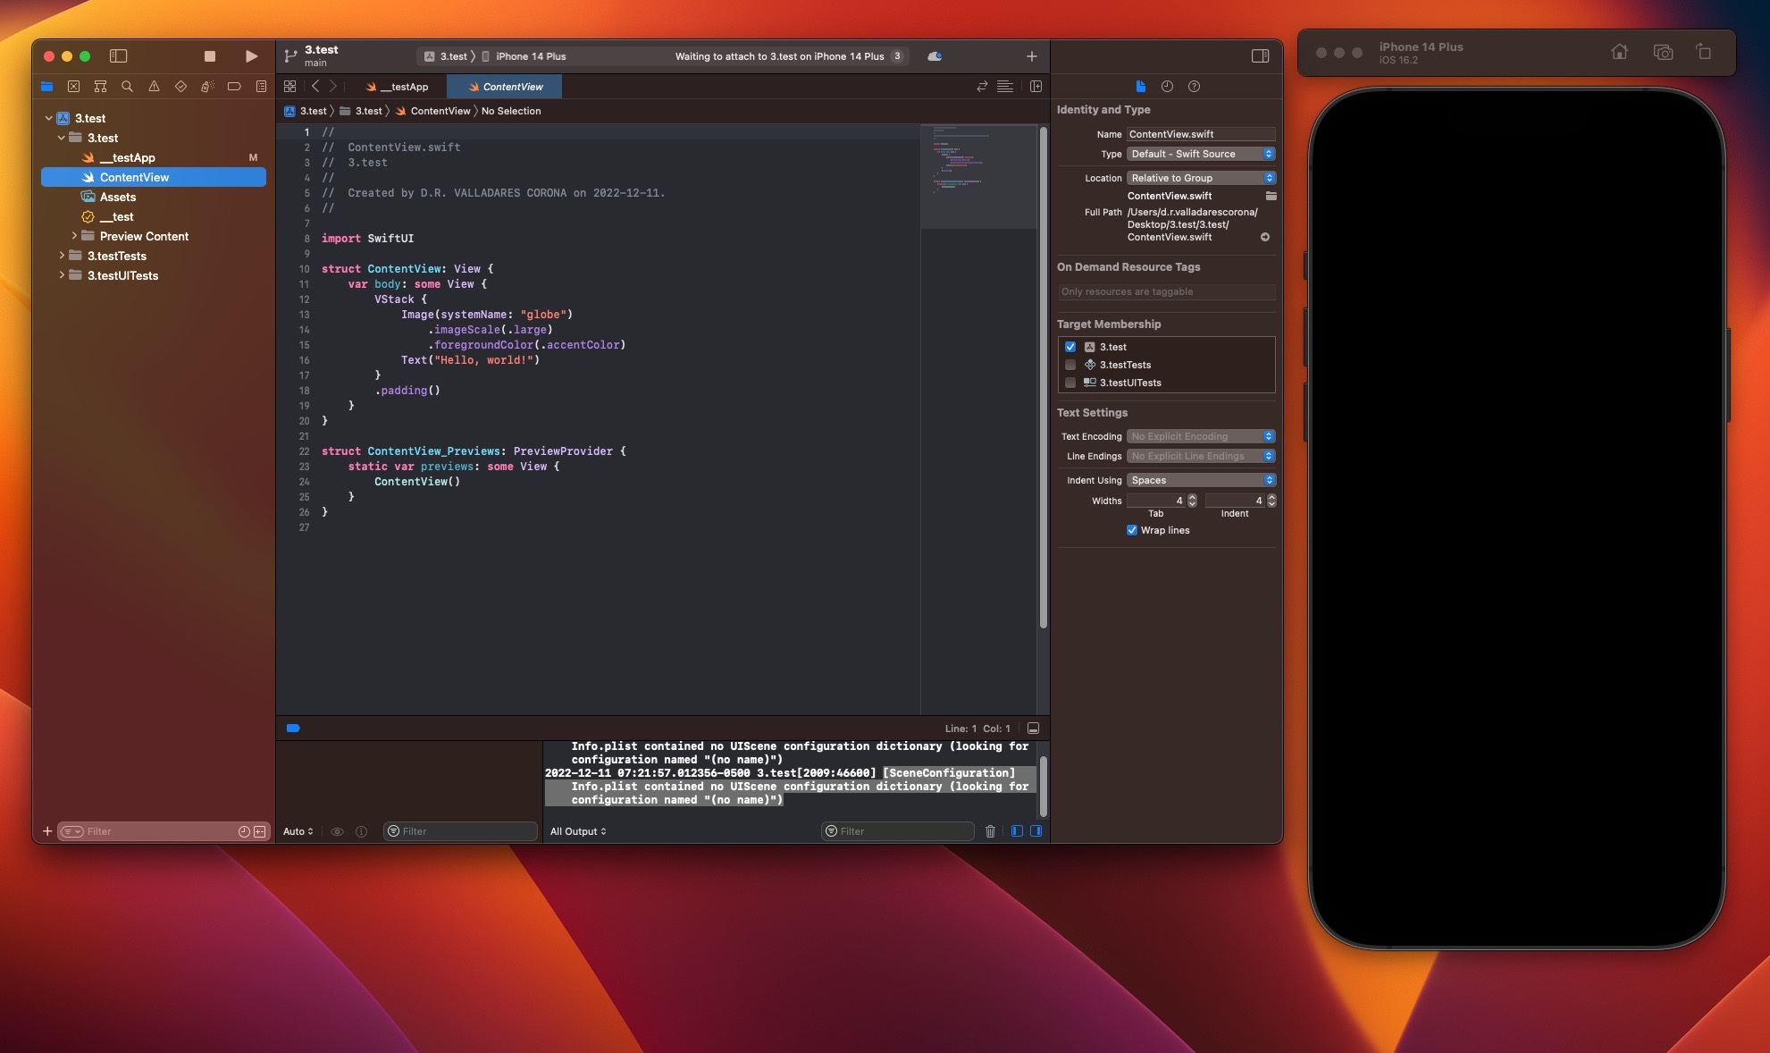The width and height of the screenshot is (1770, 1053).
Task: Open the Find navigator magnifier icon
Action: pos(127,87)
